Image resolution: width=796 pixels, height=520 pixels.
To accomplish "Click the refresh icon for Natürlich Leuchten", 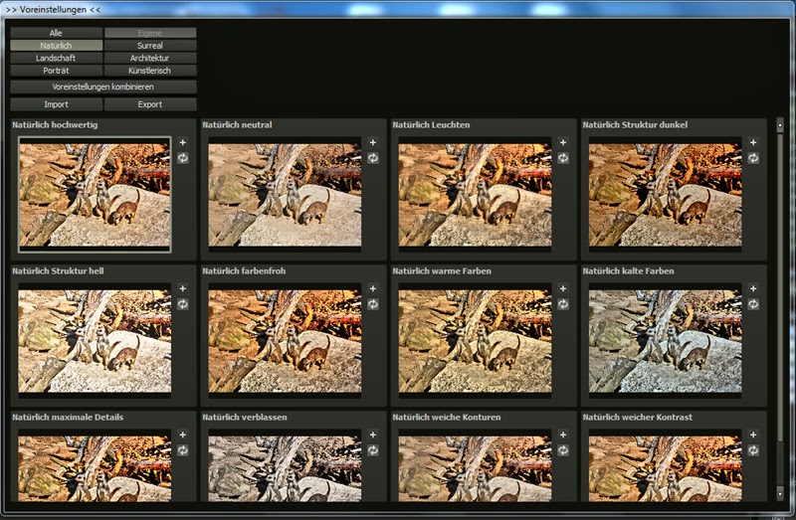I will tap(563, 158).
